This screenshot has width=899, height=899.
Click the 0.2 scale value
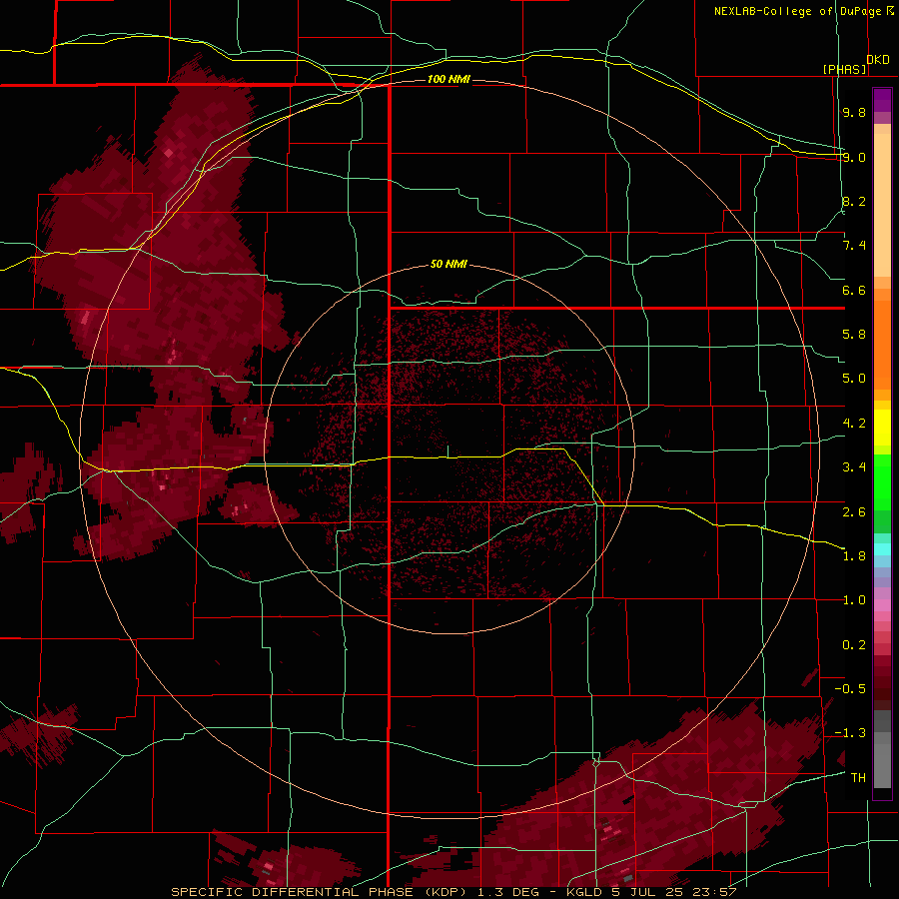(x=854, y=645)
